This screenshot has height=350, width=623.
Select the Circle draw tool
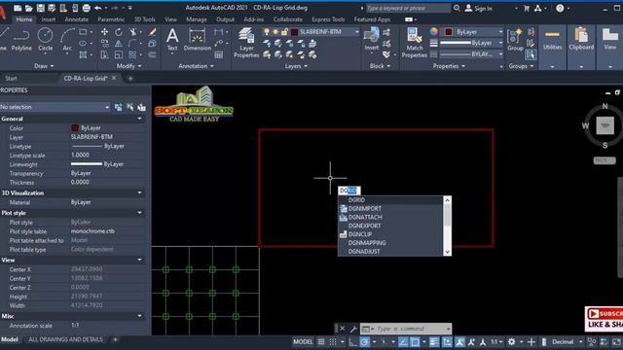tap(46, 40)
